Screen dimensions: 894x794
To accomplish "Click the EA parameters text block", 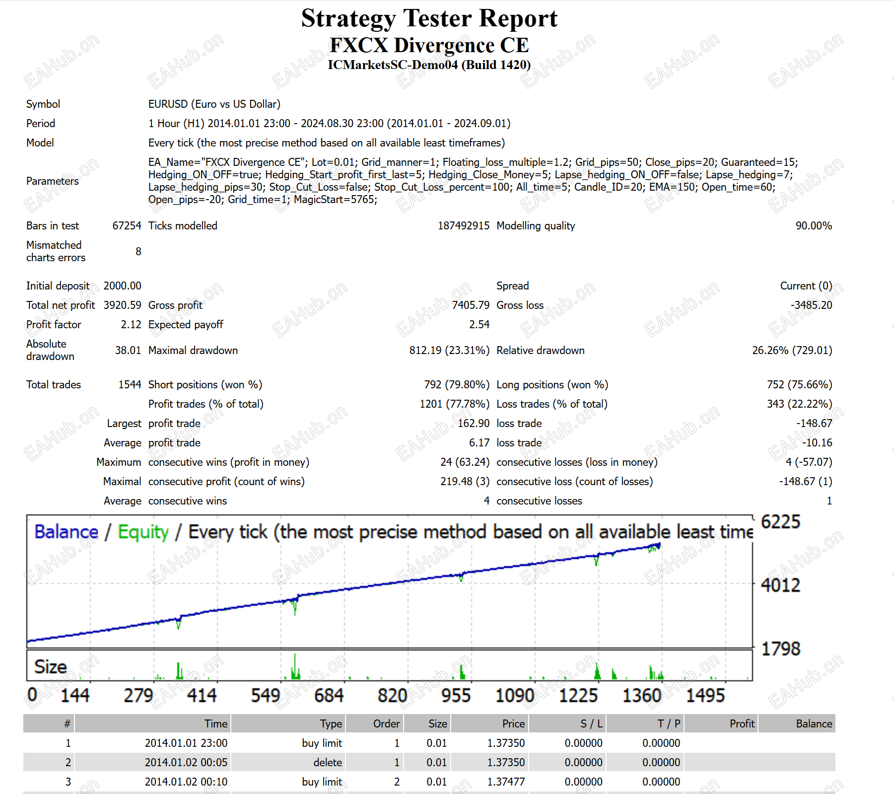I will 473,181.
